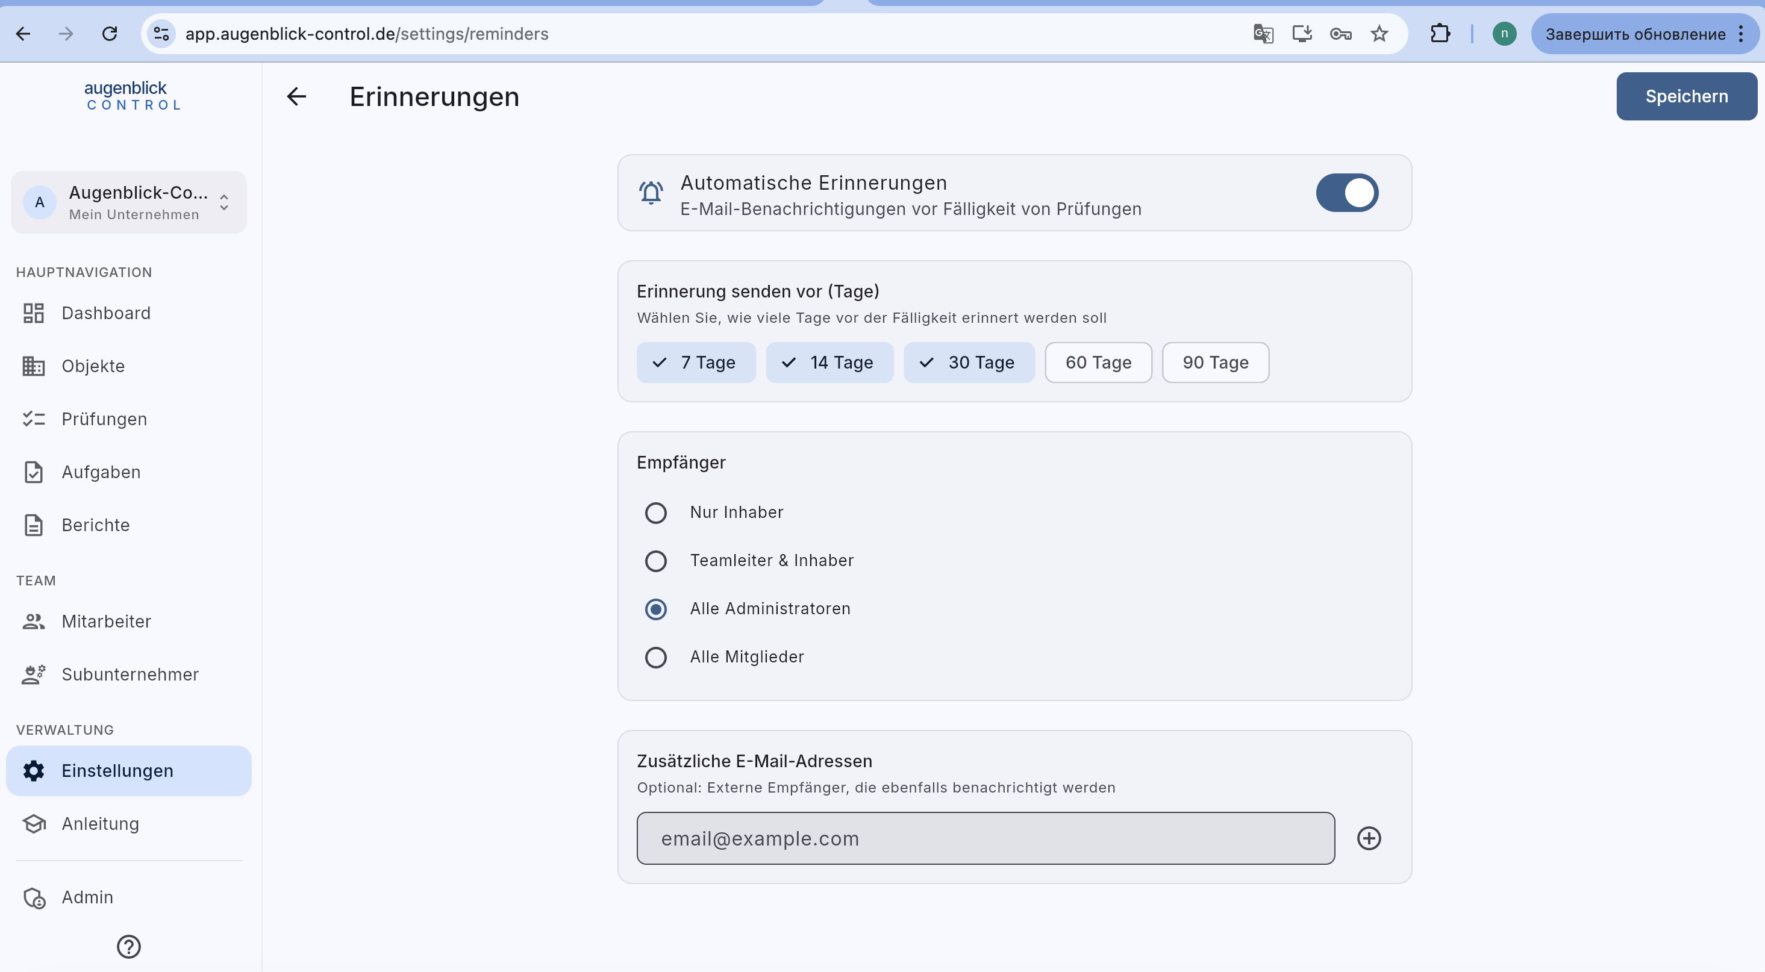The height and width of the screenshot is (972, 1765).
Task: Open the profile avatar with the letter n
Action: [x=1504, y=34]
